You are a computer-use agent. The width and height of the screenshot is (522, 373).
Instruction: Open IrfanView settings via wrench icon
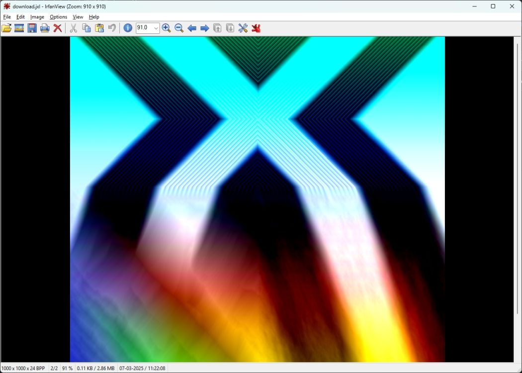point(242,28)
